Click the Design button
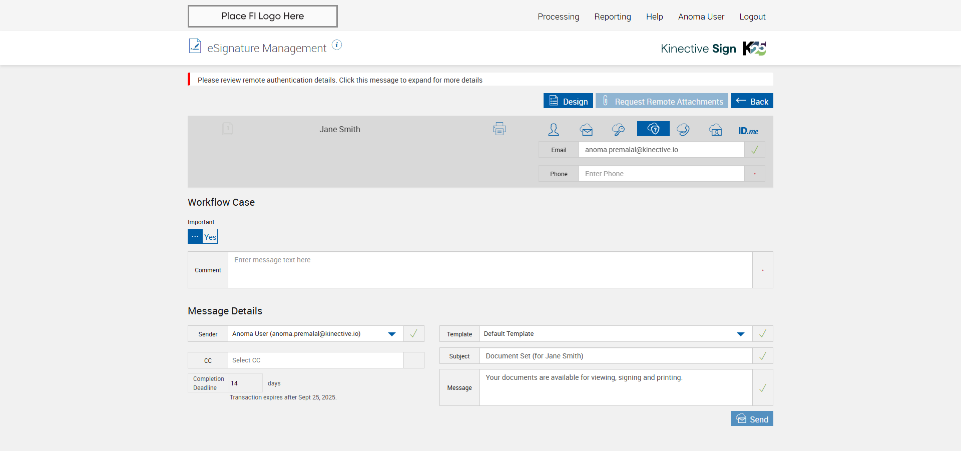This screenshot has width=961, height=451. [x=568, y=101]
